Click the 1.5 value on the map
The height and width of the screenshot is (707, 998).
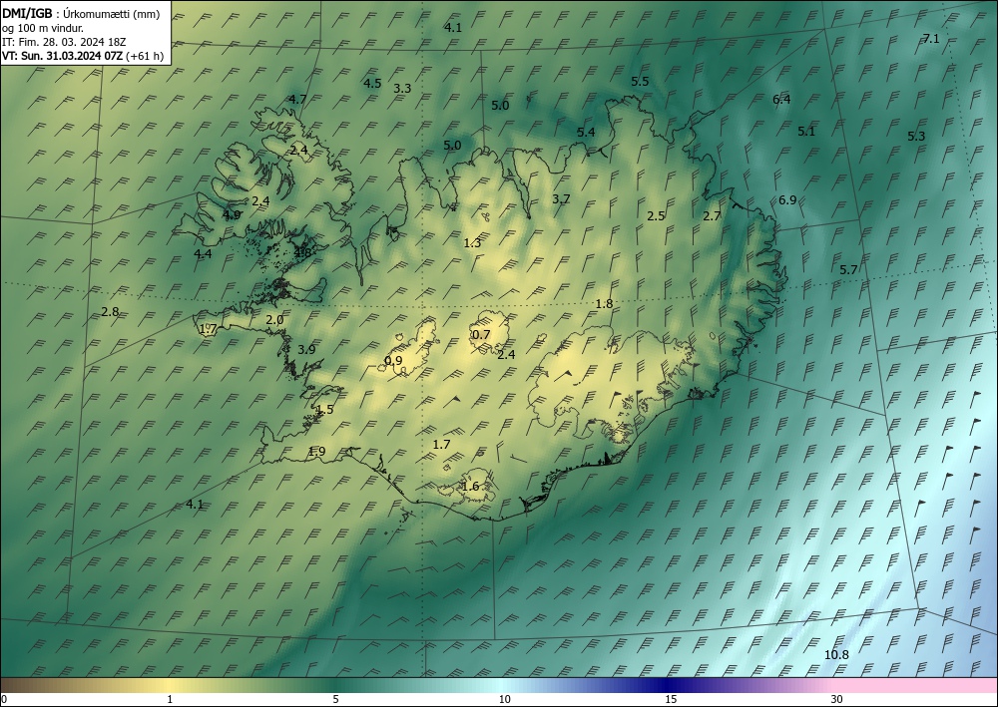[324, 410]
